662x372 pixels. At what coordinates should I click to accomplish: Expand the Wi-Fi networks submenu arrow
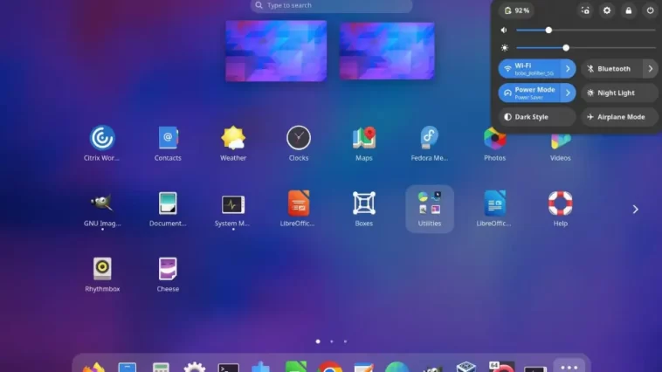click(569, 69)
